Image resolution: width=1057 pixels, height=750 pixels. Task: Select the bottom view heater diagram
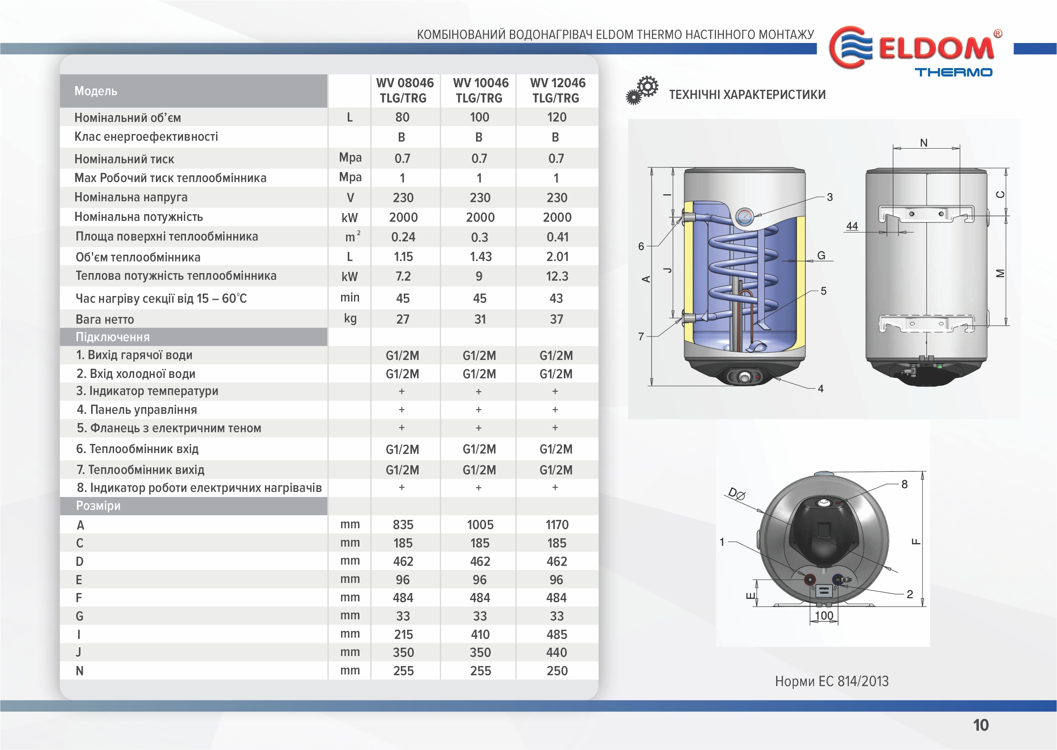pyautogui.click(x=824, y=540)
